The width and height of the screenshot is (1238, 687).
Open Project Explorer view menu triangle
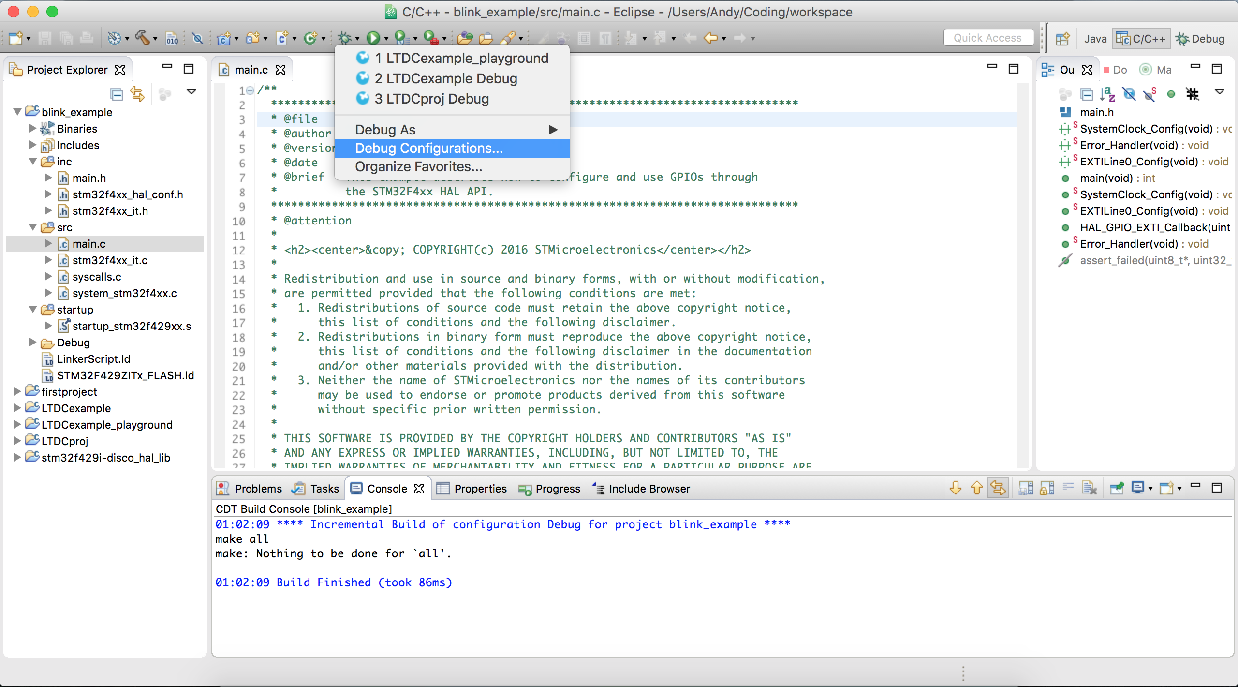(192, 92)
